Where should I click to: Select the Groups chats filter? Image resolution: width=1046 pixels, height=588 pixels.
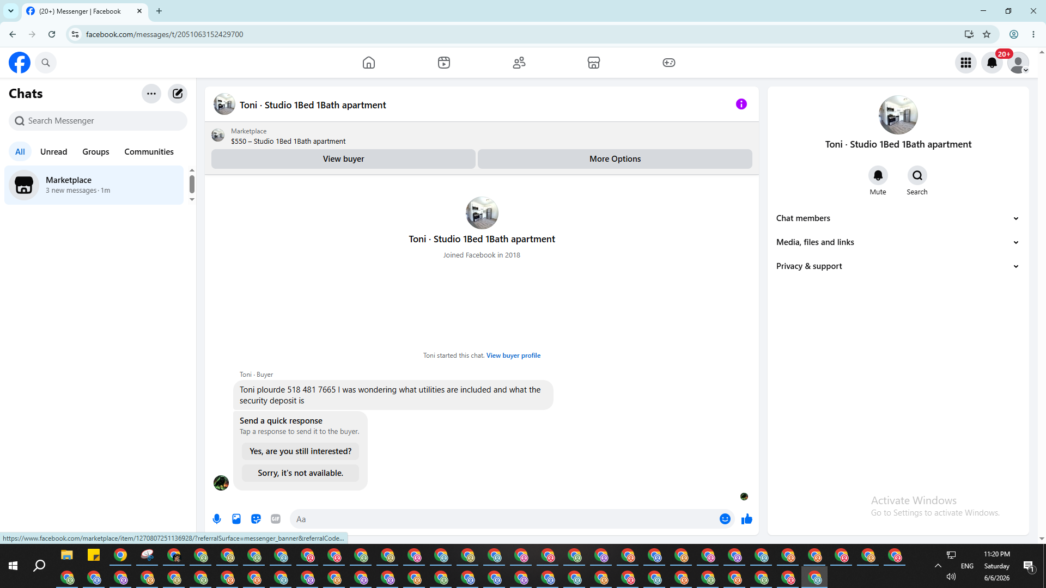pyautogui.click(x=96, y=152)
